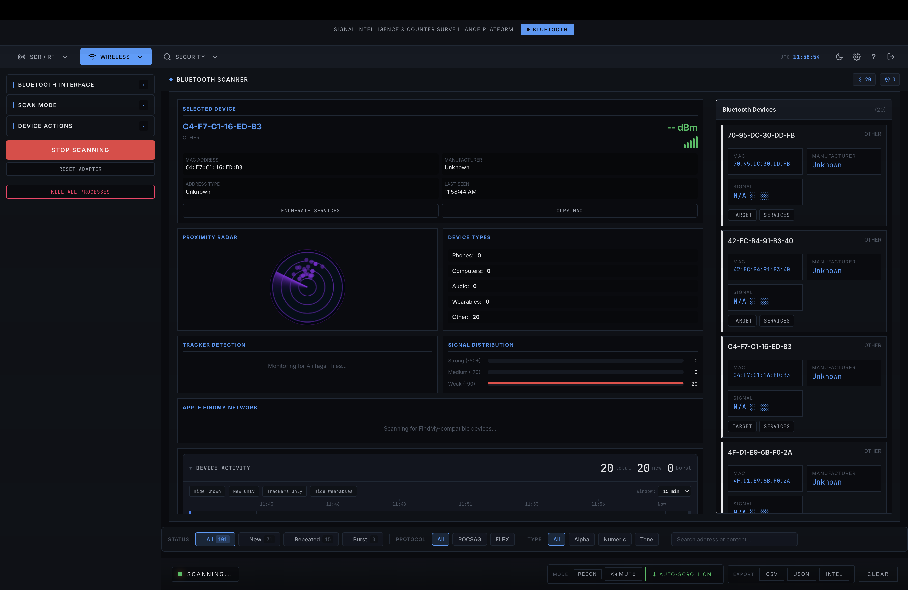Click the logout icon
Screen dimensions: 908x590
point(890,57)
